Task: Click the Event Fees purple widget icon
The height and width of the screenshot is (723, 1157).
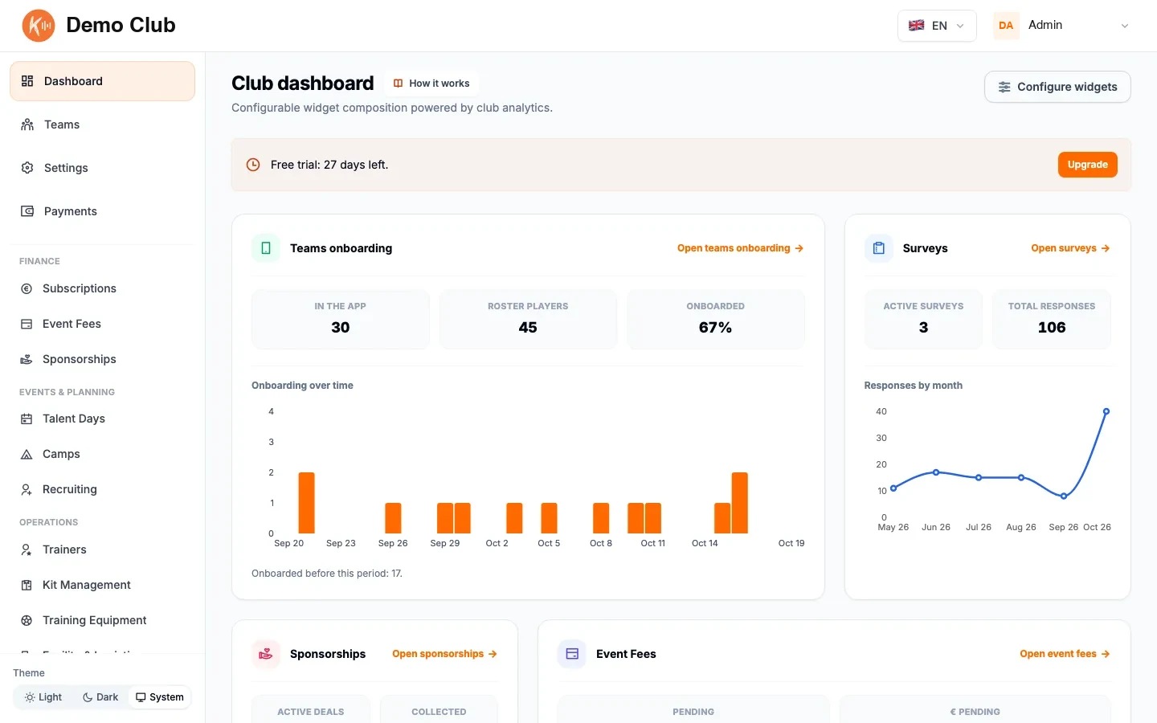Action: pos(572,654)
